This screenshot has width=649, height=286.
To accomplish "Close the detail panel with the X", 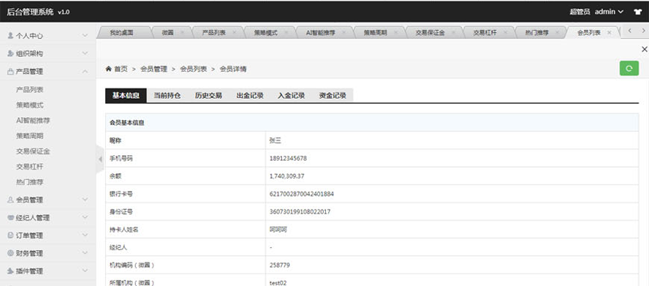I will click(644, 49).
